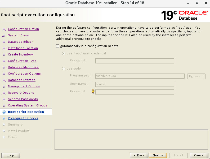The image size is (210, 159).
Task: Proceed with the Next button
Action: 158,155
